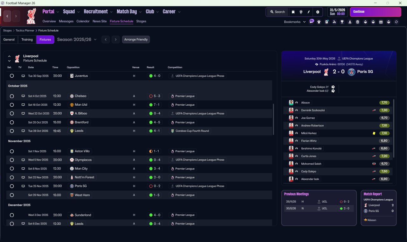Expand the Recruitment menu dropdown
The image size is (407, 242).
[111, 12]
